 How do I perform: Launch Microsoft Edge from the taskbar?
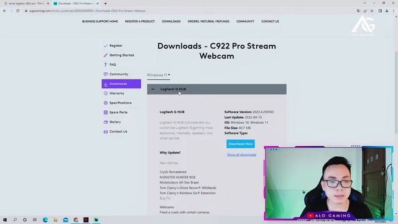coord(45,220)
